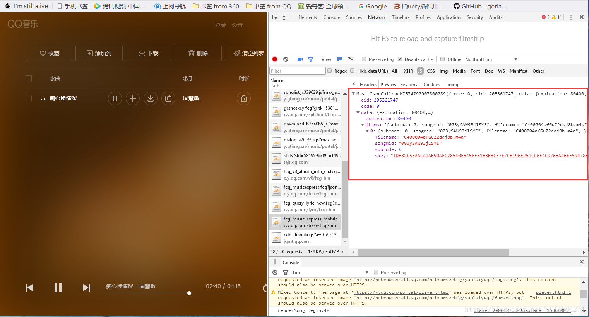Click the 删除 delete button
The image size is (589, 317).
[x=198, y=53]
